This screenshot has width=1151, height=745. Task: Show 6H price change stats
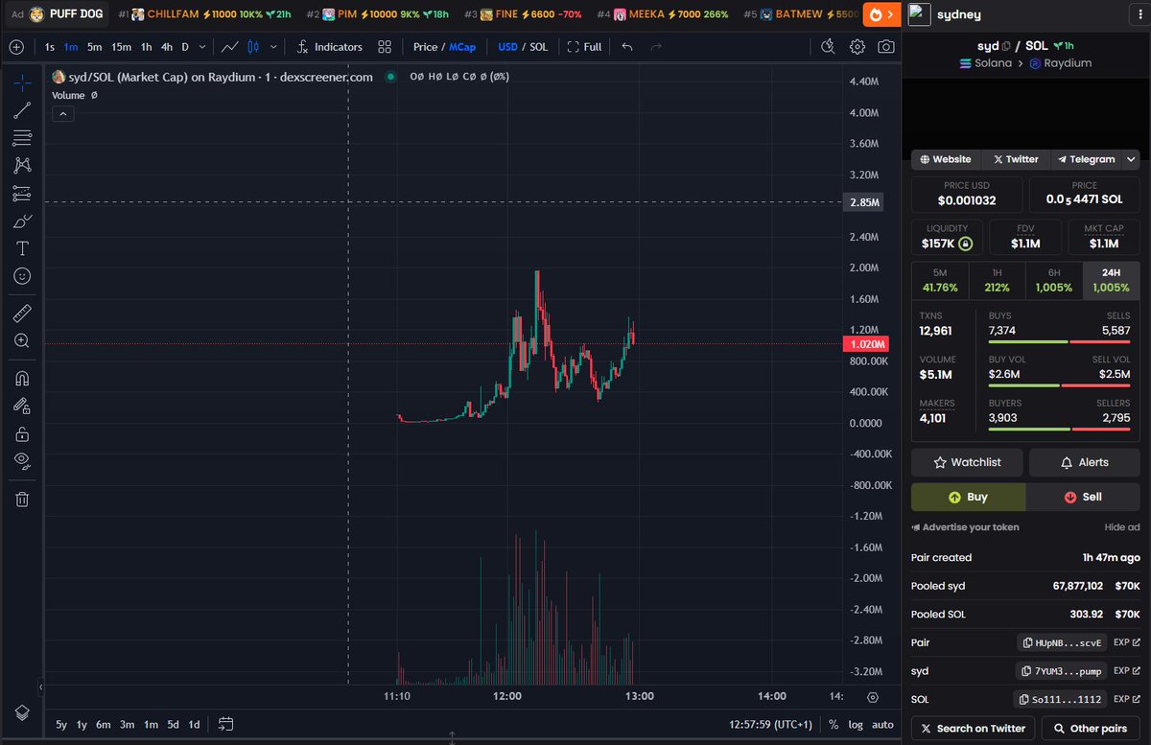(1054, 280)
